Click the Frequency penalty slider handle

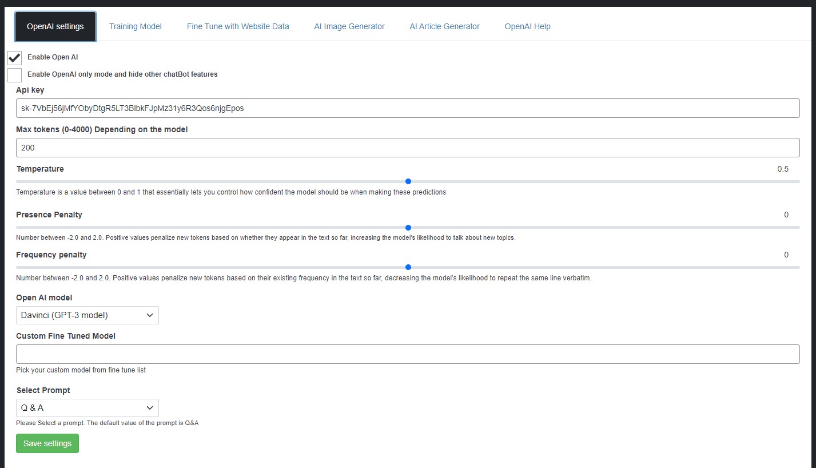(x=408, y=267)
